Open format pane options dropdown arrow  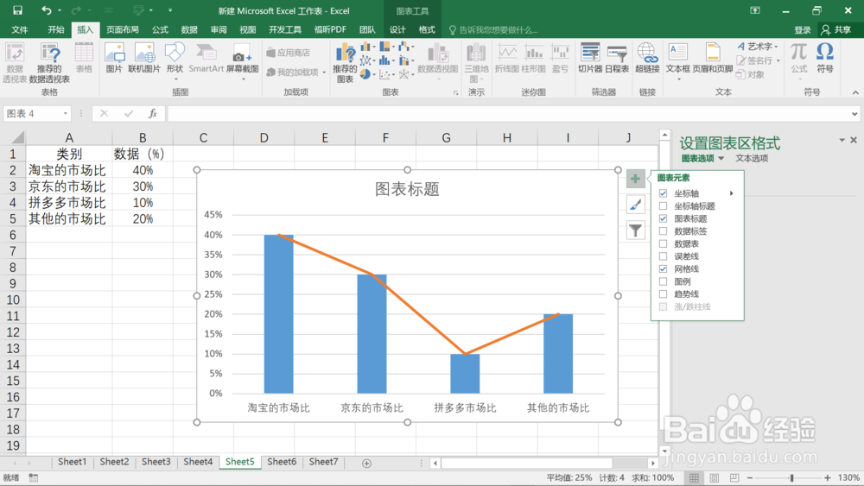(842, 141)
